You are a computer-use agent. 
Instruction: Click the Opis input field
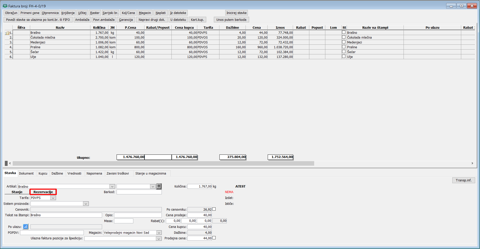(x=138, y=215)
